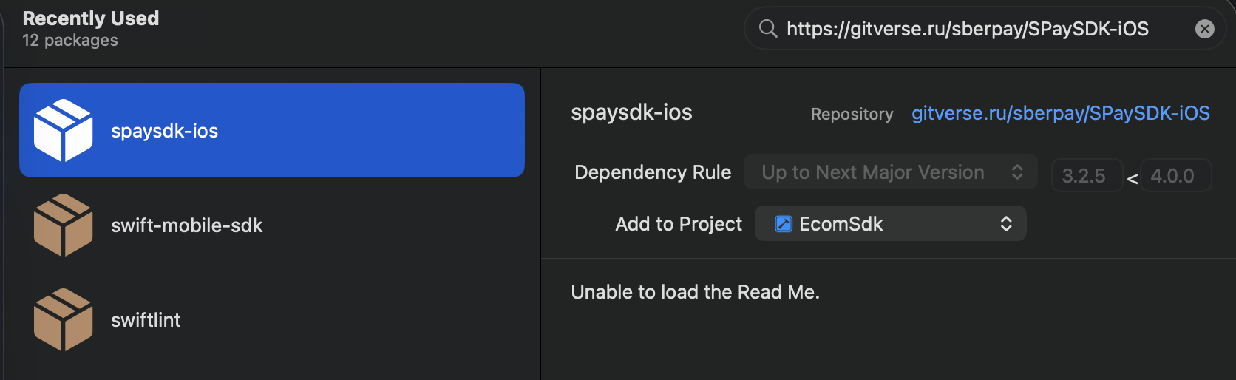The width and height of the screenshot is (1236, 380).
Task: Clear the package URL search field
Action: [x=1204, y=29]
